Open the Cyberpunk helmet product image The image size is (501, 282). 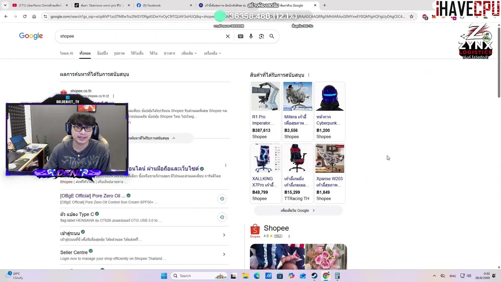click(330, 96)
